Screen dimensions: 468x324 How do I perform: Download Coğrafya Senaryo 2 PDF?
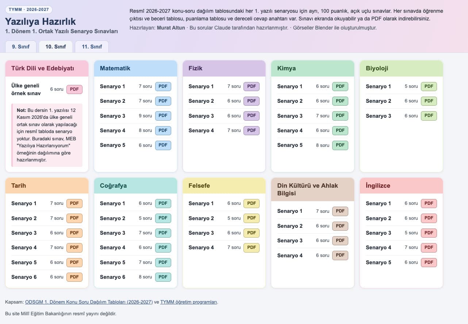click(163, 218)
